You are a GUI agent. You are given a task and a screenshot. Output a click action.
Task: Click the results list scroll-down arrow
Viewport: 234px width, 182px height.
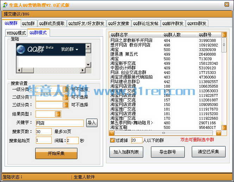coord(224,127)
